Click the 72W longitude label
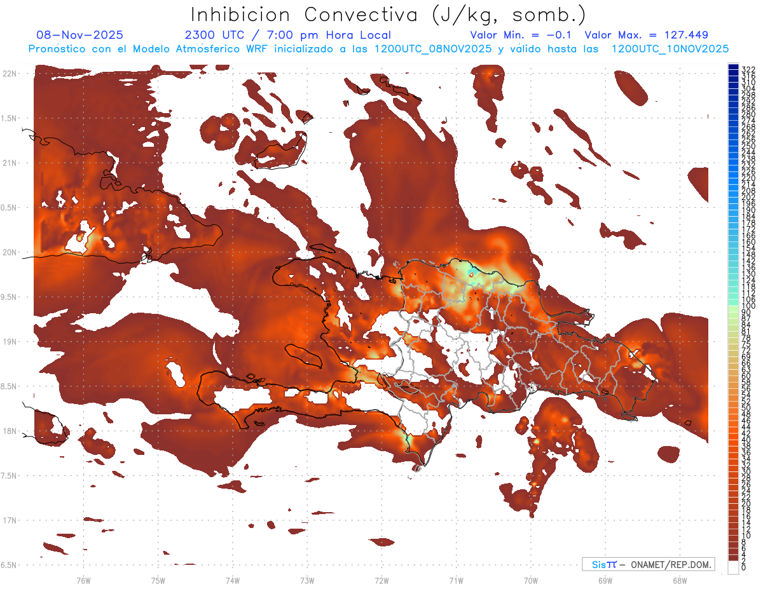 (381, 580)
